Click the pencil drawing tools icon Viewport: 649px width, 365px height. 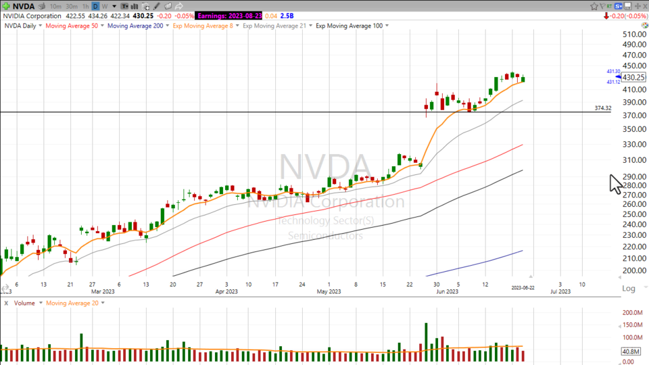(x=156, y=6)
